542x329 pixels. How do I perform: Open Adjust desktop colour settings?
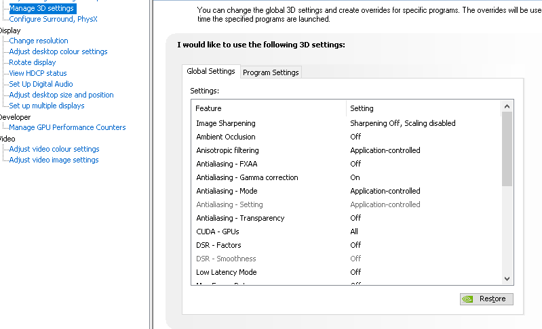[58, 51]
